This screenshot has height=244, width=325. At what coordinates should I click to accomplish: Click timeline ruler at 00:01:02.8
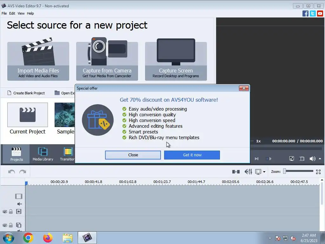(128, 182)
